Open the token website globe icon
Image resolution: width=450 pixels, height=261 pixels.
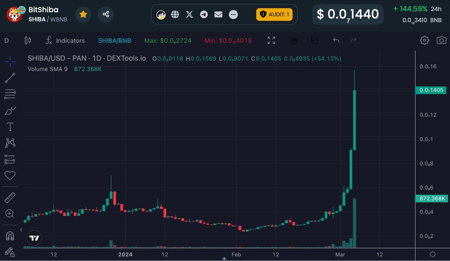point(175,15)
